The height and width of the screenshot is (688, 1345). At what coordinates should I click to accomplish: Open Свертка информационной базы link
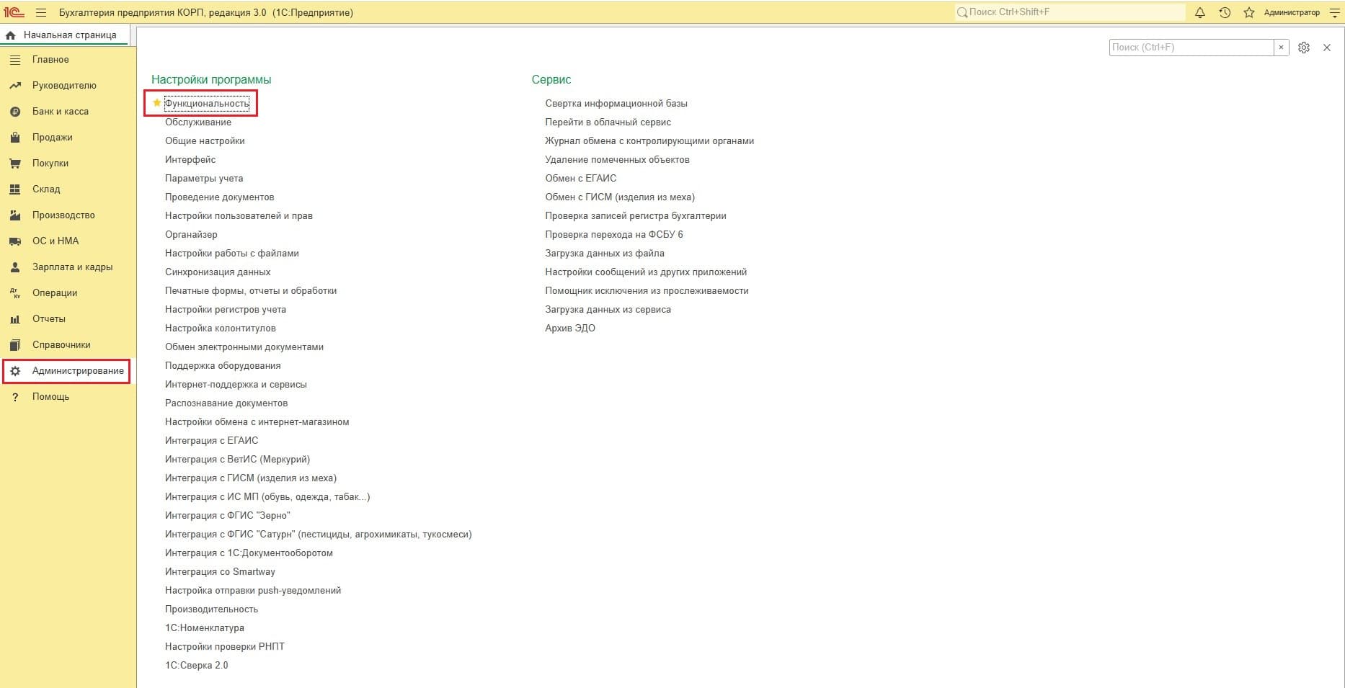tap(616, 104)
